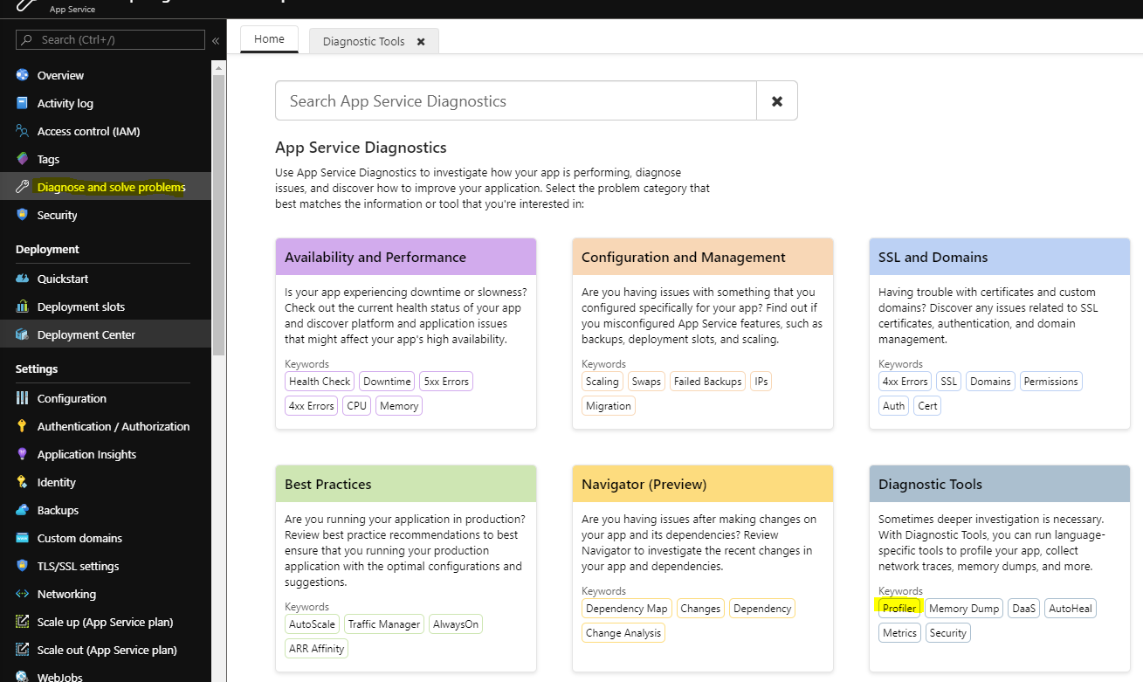Select the 5xx Errors keyword
The width and height of the screenshot is (1143, 682).
tap(446, 382)
